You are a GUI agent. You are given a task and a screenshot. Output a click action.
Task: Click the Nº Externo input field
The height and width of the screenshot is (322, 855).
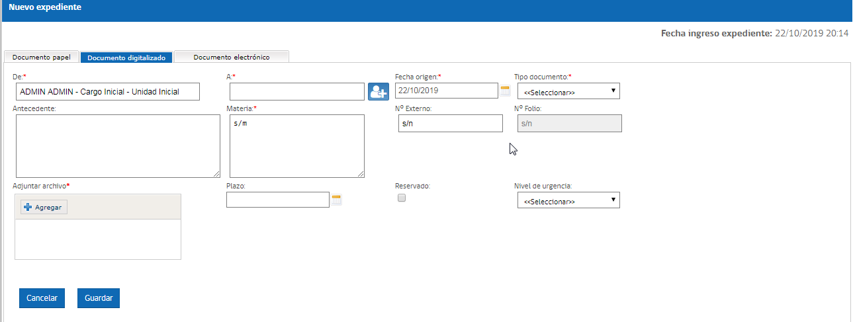pyautogui.click(x=451, y=124)
